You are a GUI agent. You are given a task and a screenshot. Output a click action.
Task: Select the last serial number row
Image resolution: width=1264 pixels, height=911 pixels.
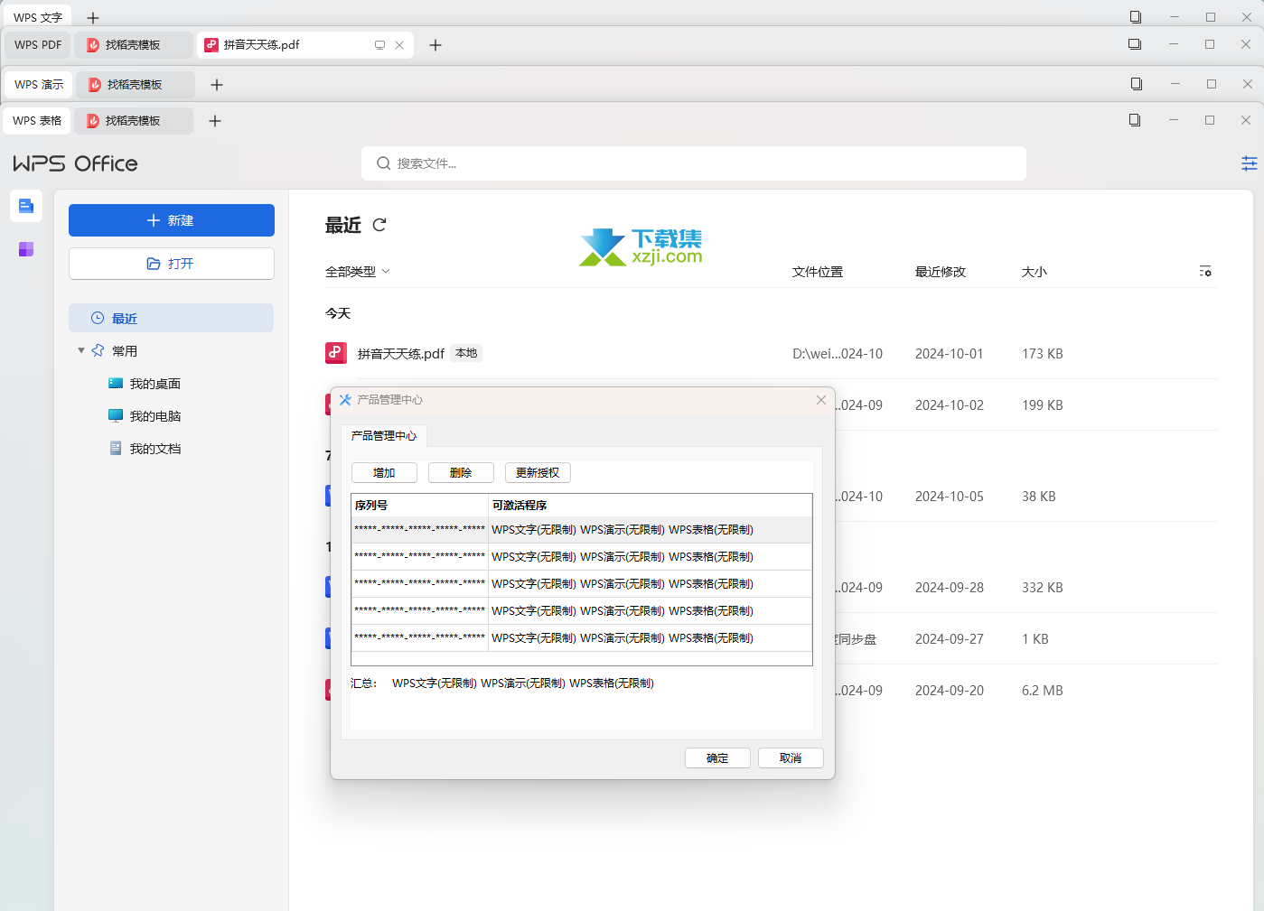coord(582,638)
